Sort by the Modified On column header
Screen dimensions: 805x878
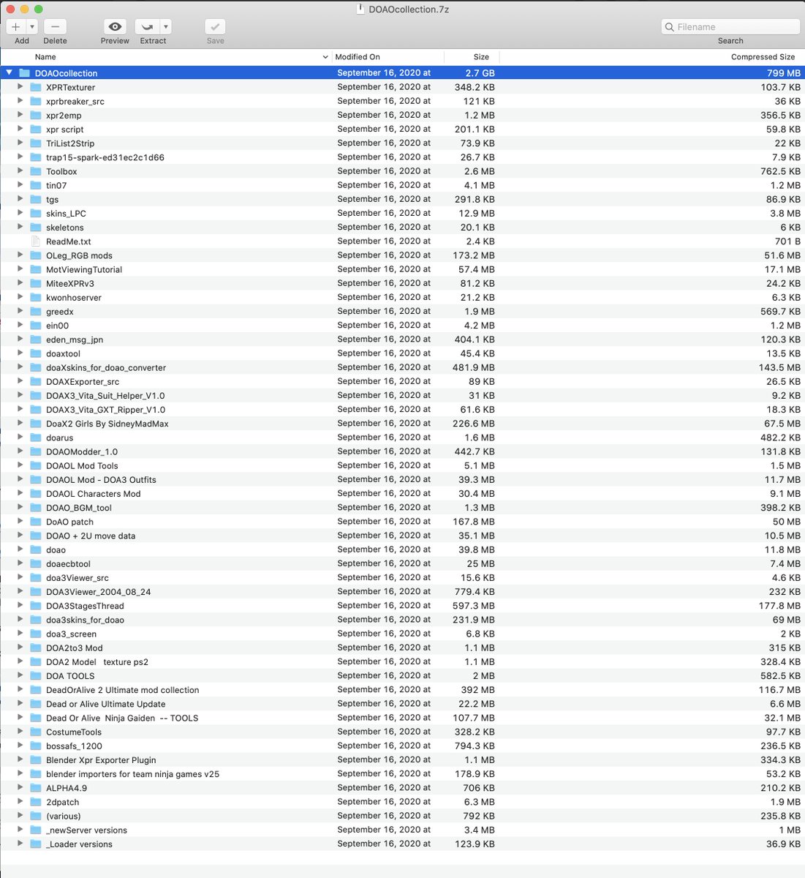(x=388, y=57)
